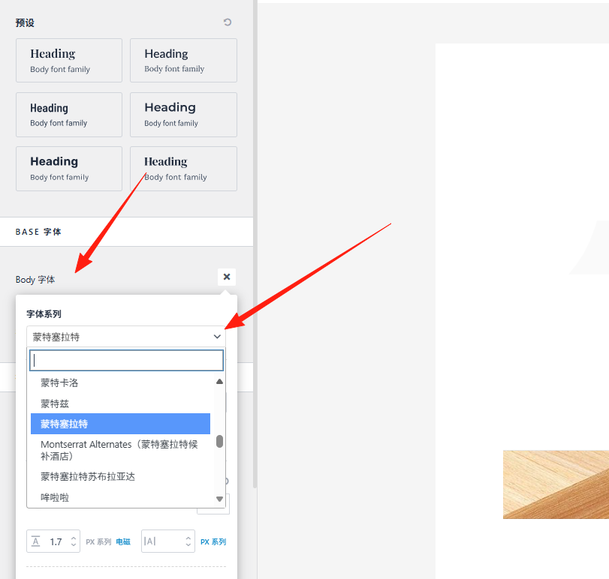Click the scroll-down arrow in the font list
The height and width of the screenshot is (579, 609).
(220, 498)
